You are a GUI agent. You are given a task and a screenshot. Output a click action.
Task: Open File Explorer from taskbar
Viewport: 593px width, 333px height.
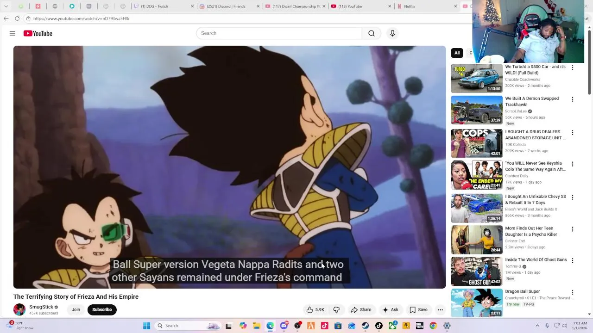[x=257, y=326]
